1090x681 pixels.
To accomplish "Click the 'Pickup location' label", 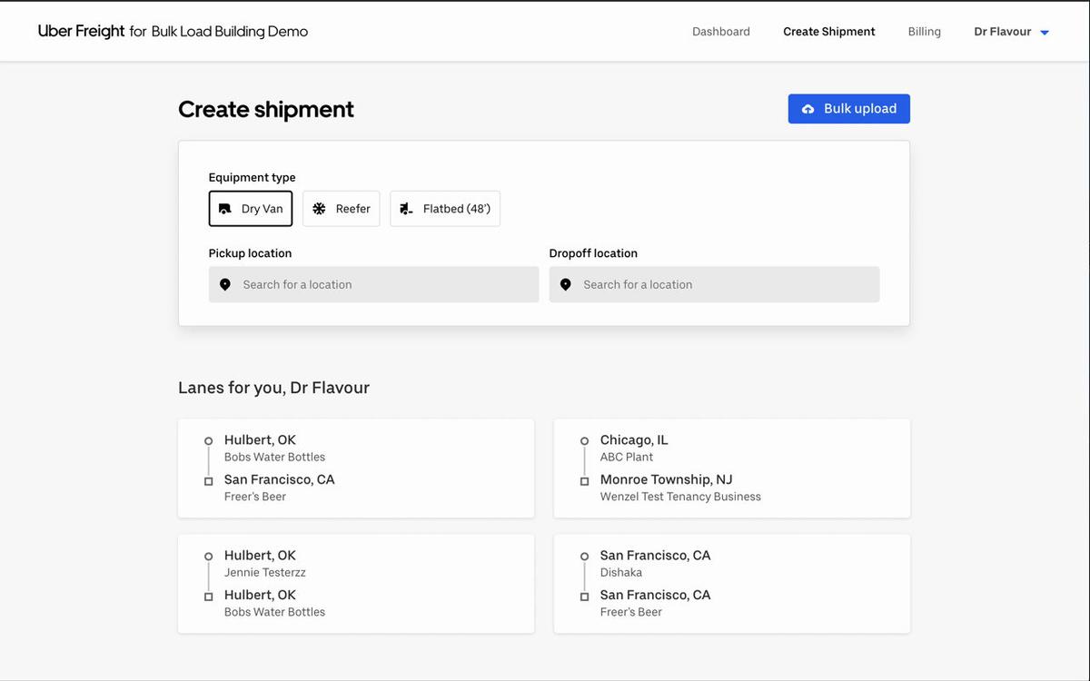I will click(250, 253).
